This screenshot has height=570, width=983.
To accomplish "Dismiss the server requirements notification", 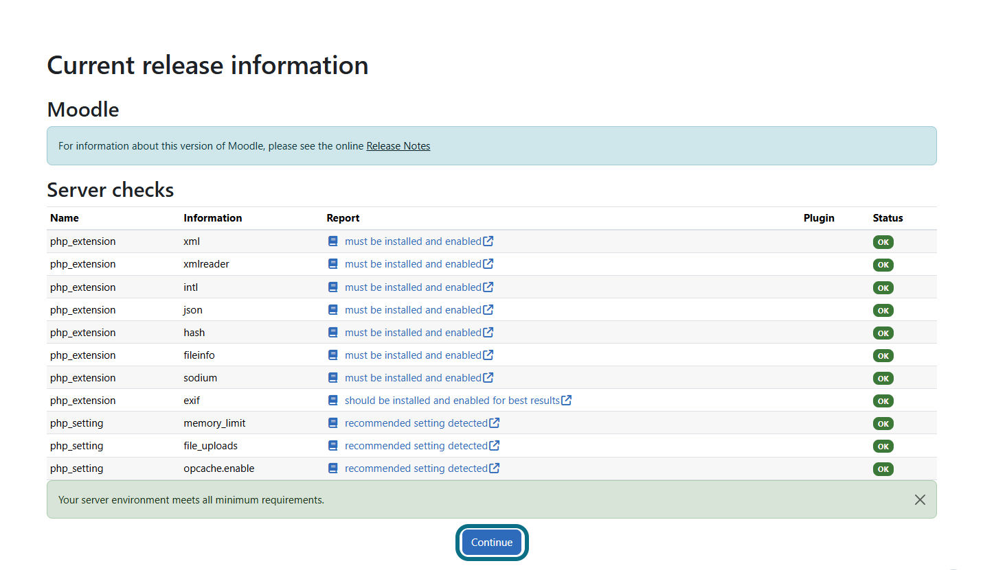I will pyautogui.click(x=920, y=499).
